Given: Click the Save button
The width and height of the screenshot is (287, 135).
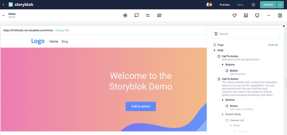Looking at the screenshot, I should pos(240,5).
